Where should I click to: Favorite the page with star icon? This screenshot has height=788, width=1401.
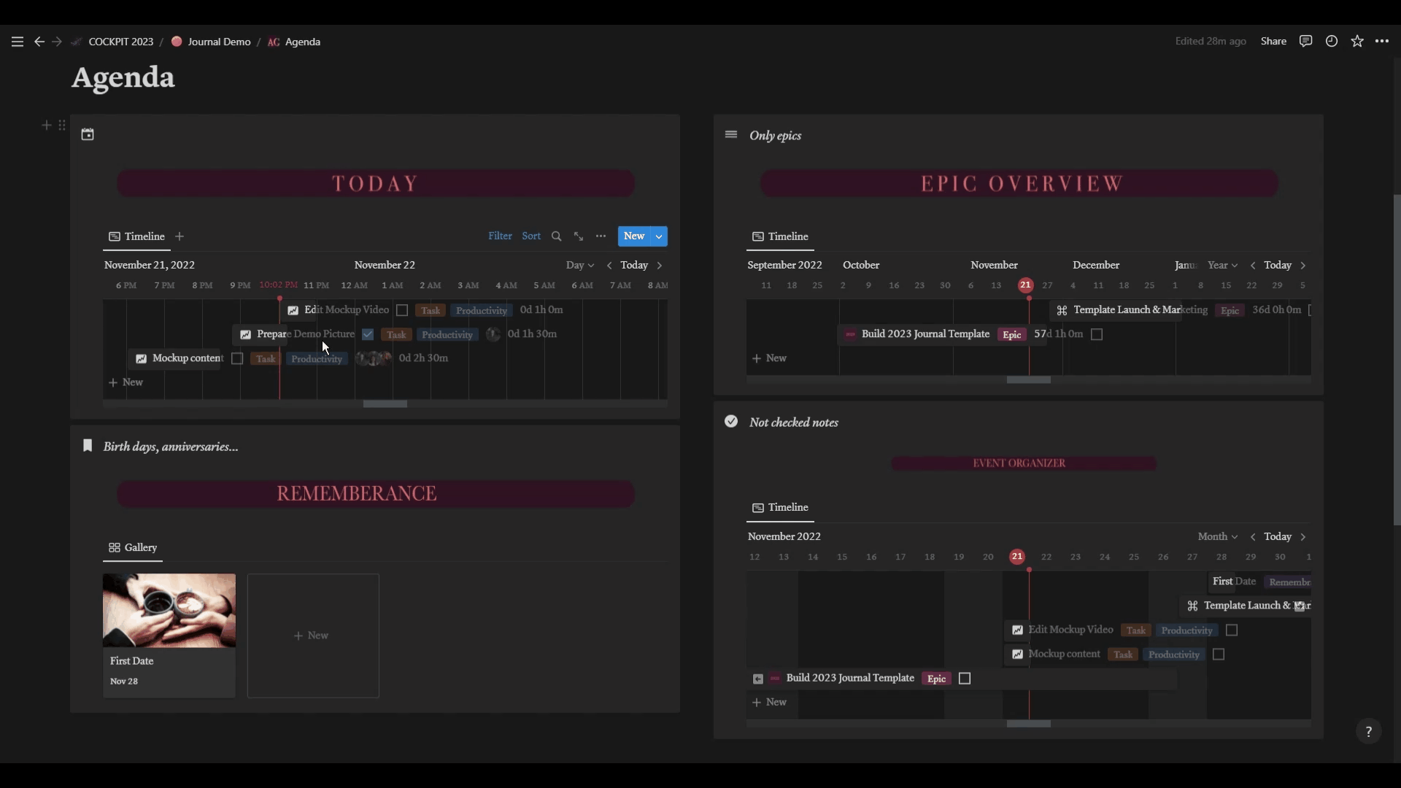1357,41
